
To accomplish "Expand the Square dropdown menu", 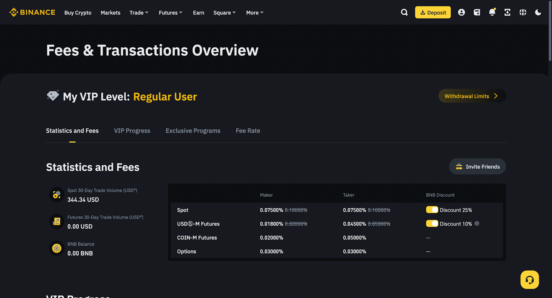I will click(225, 13).
